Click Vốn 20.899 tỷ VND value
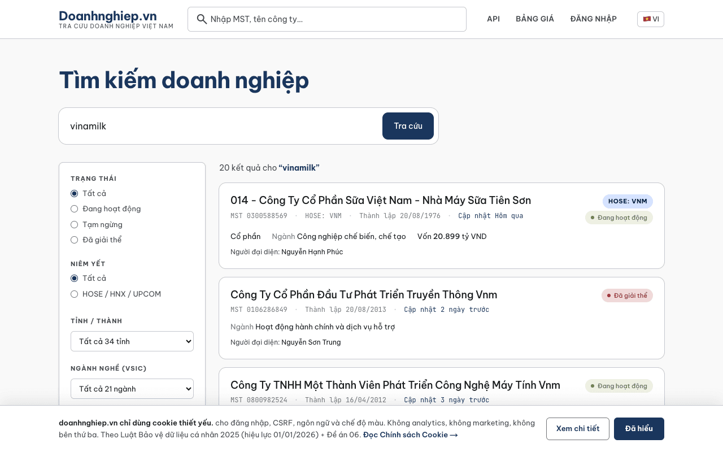 (452, 236)
